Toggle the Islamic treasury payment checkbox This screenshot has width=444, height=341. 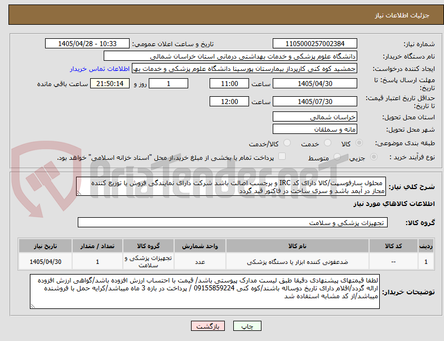click(x=282, y=156)
